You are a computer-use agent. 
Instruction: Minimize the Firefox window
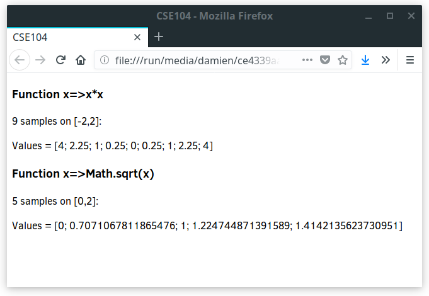click(369, 16)
